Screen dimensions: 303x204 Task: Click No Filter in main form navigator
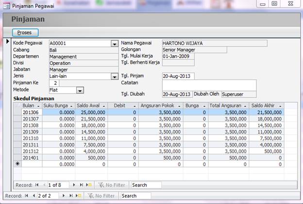[101, 196]
